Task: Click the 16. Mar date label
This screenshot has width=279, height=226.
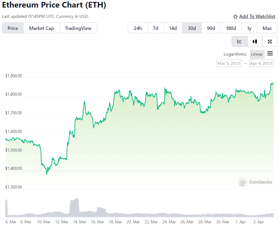Action: [x=97, y=222]
